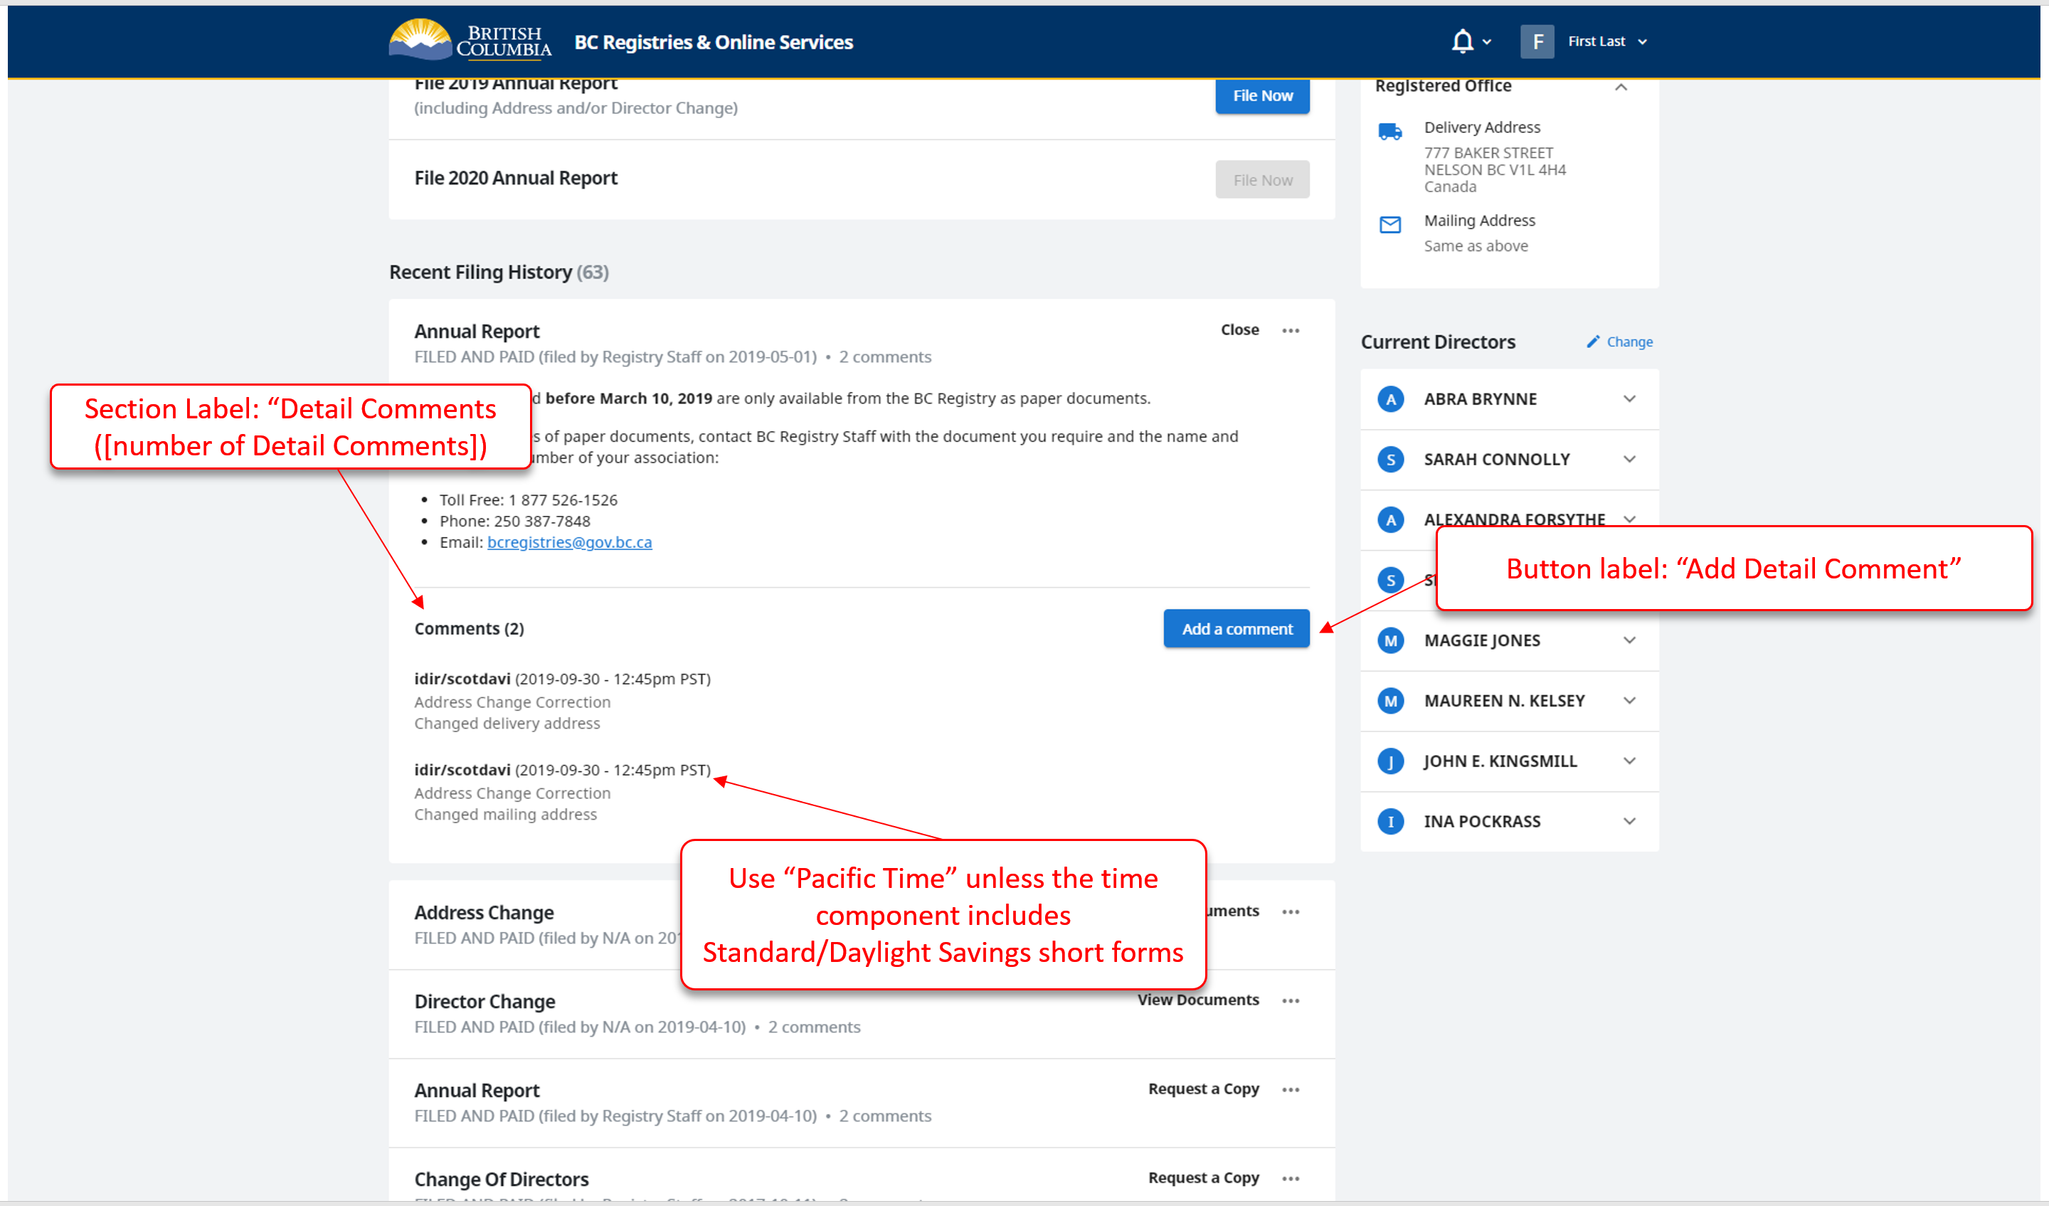Click the Changed delivery address comment

click(507, 724)
